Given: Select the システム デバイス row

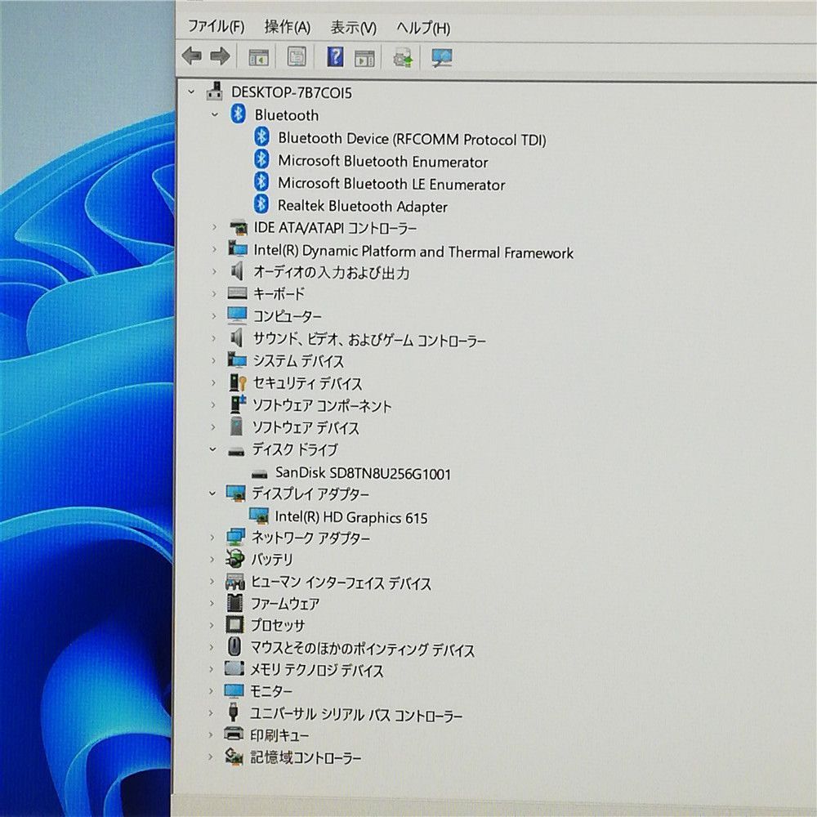Looking at the screenshot, I should click(298, 360).
